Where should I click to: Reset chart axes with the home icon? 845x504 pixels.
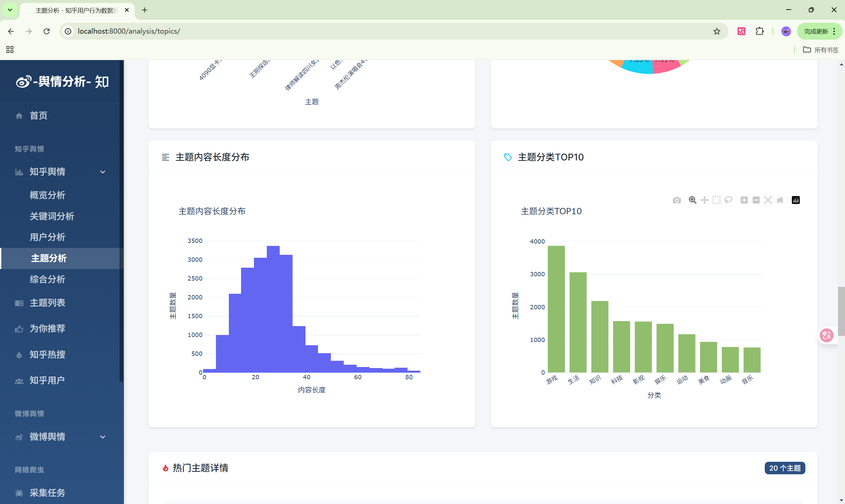[780, 200]
